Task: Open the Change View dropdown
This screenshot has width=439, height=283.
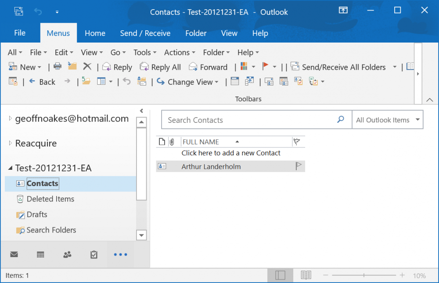Action: pyautogui.click(x=188, y=82)
